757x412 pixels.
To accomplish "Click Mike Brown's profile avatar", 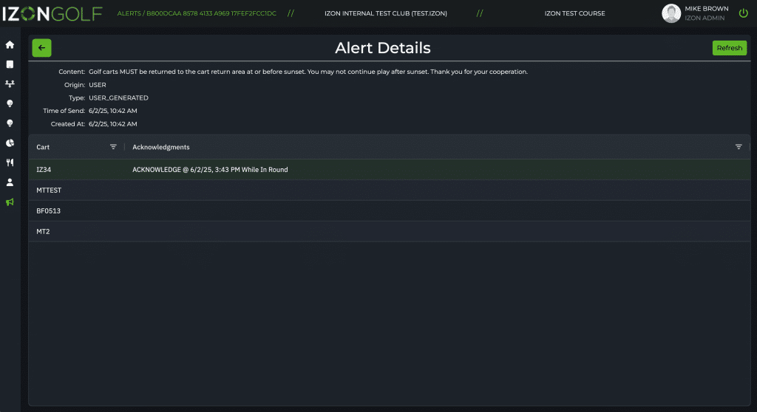I will click(671, 13).
